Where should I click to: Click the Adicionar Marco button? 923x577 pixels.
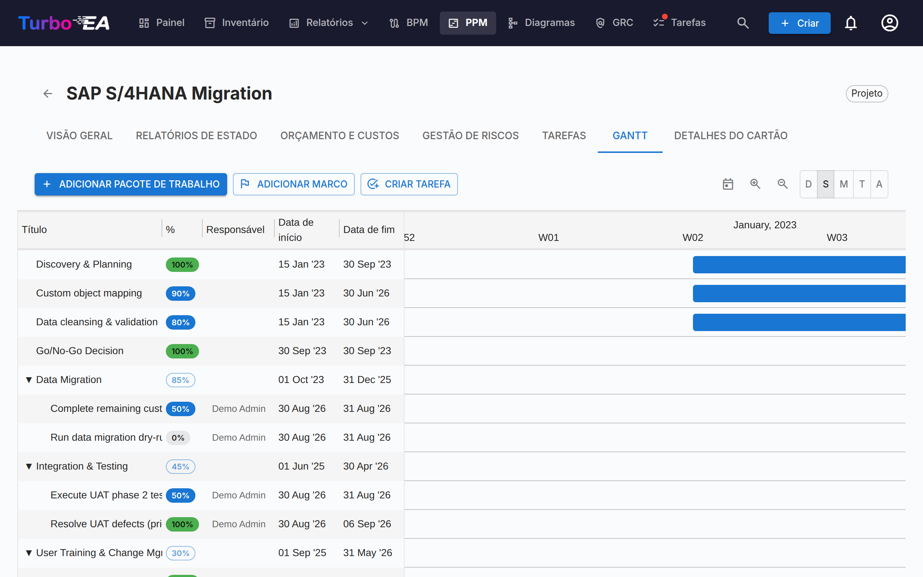pyautogui.click(x=294, y=184)
